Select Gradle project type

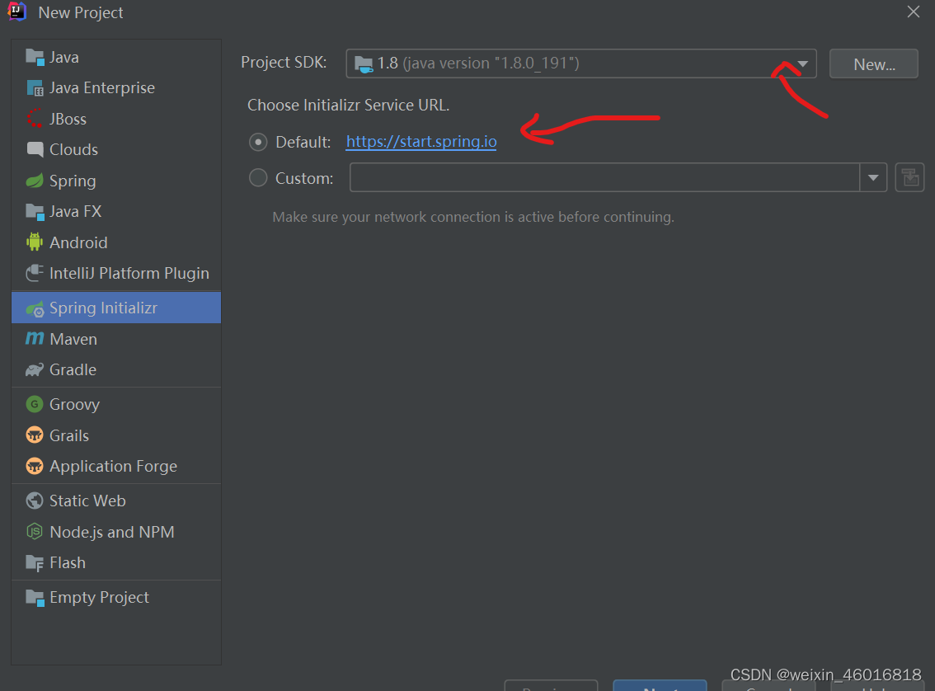point(116,369)
